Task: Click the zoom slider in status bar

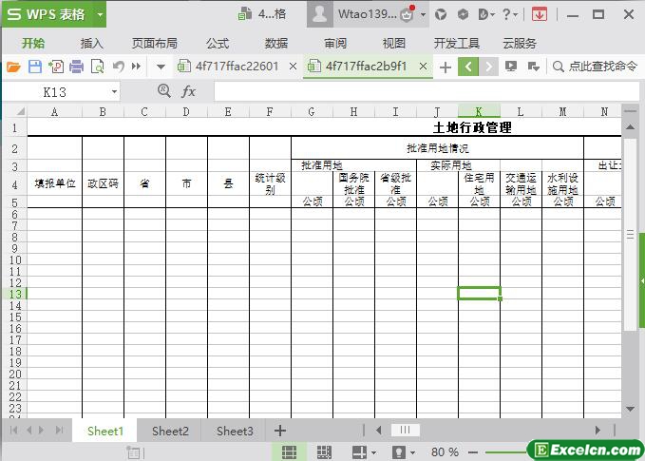Action: pyautogui.click(x=494, y=452)
